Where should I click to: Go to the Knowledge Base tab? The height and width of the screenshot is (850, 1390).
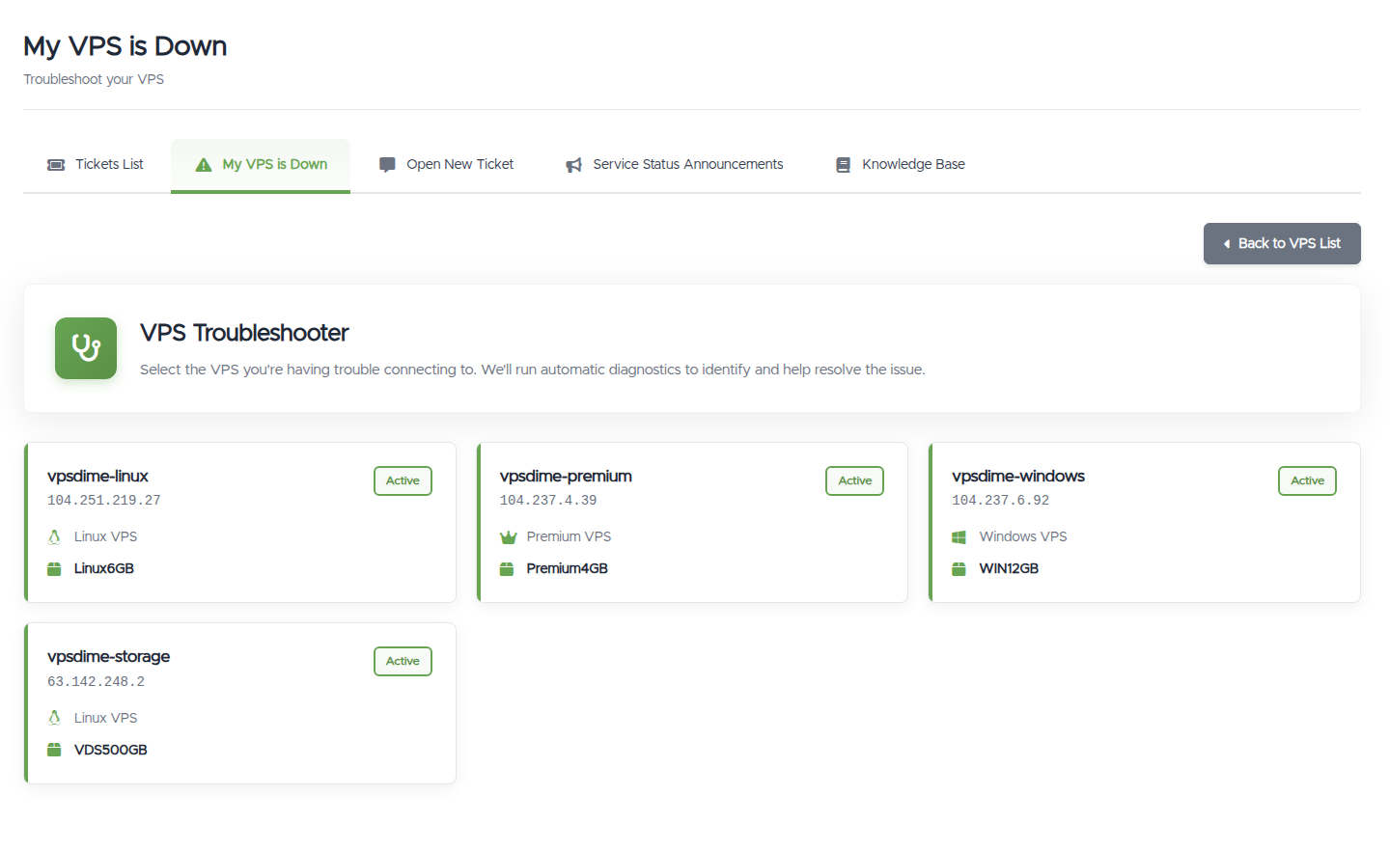[x=901, y=165]
